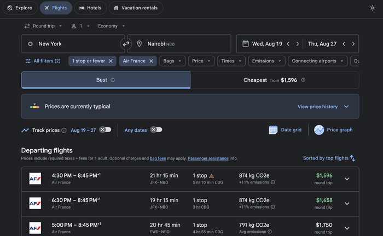
Task: Open the passenger count dropdown
Action: point(80,26)
